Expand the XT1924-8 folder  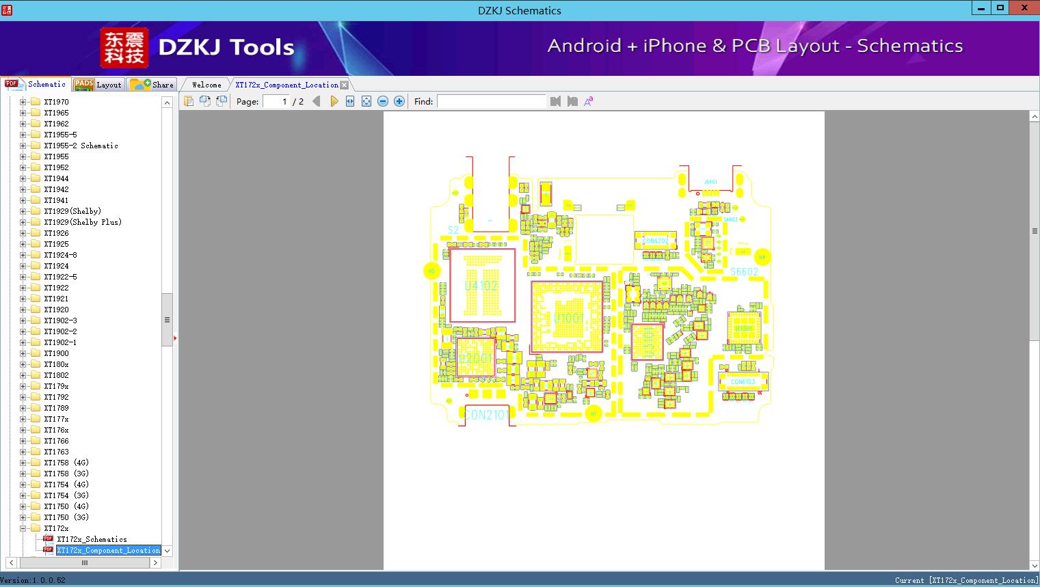tap(23, 255)
